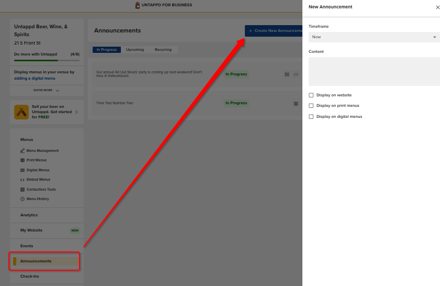Click into the Content text area
This screenshot has height=286, width=440.
pyautogui.click(x=374, y=71)
